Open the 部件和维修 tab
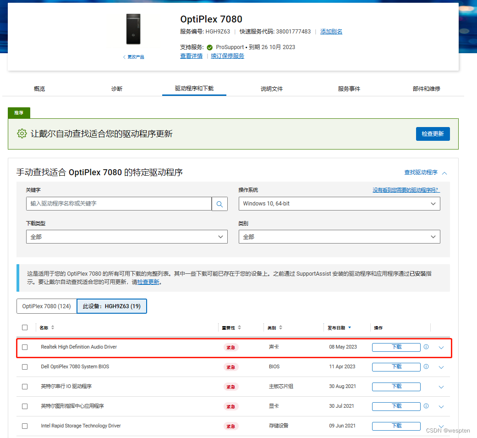 pyautogui.click(x=427, y=89)
